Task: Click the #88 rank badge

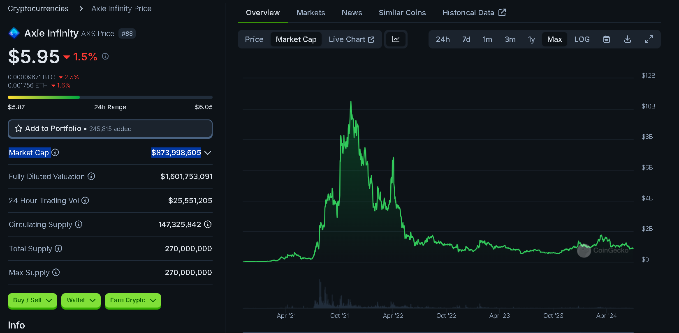Action: point(127,34)
